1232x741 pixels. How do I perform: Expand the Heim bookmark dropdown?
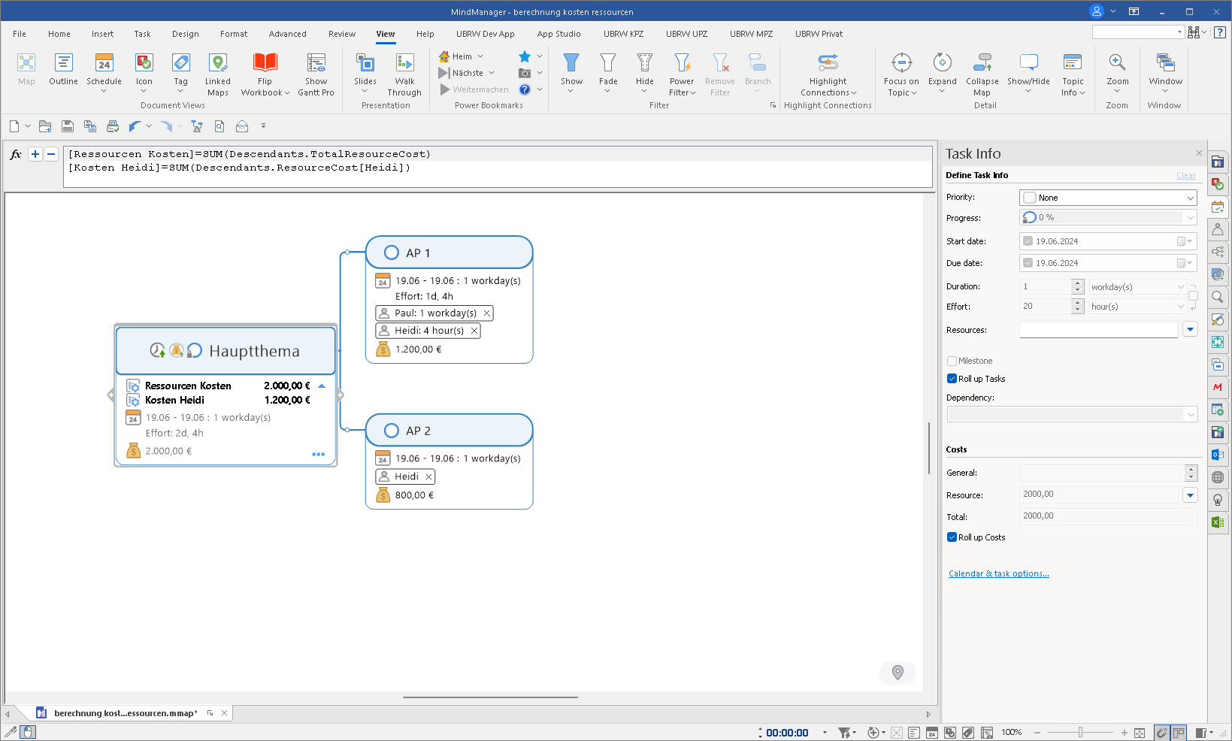coord(480,56)
